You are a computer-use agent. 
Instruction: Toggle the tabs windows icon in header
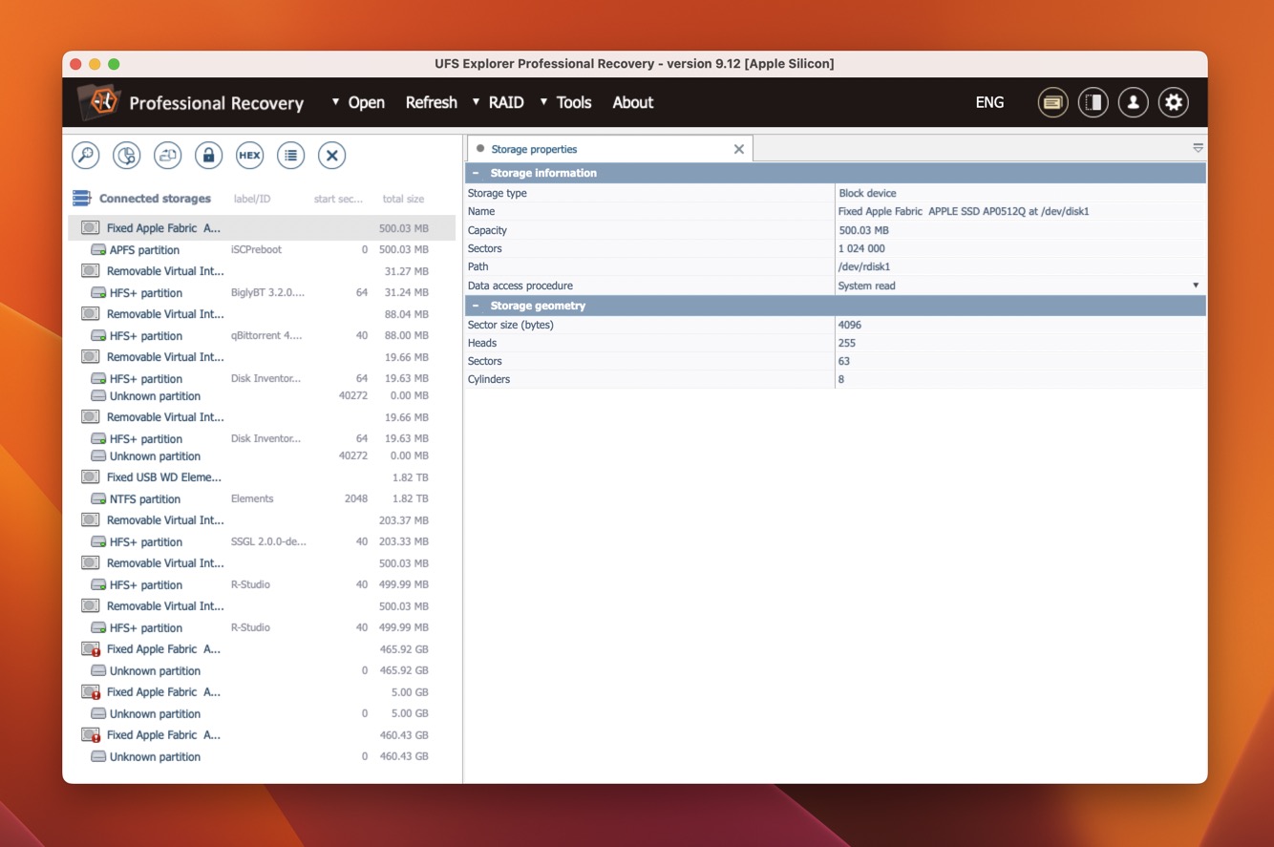pyautogui.click(x=1052, y=102)
